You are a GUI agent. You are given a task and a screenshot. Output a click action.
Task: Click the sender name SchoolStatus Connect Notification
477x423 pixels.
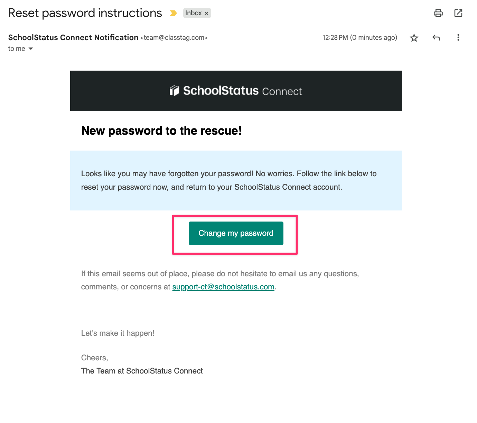(73, 37)
